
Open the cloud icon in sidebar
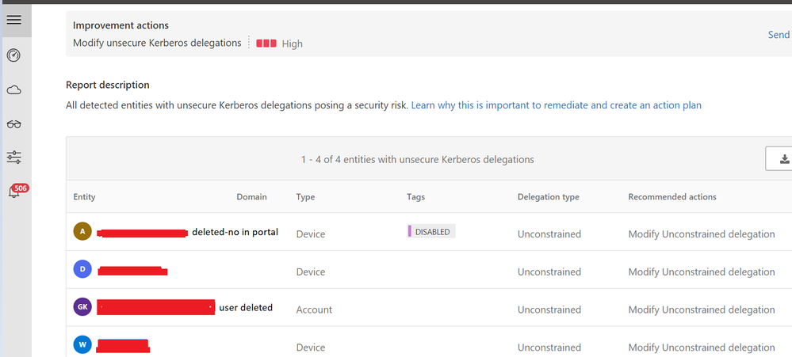pyautogui.click(x=13, y=90)
